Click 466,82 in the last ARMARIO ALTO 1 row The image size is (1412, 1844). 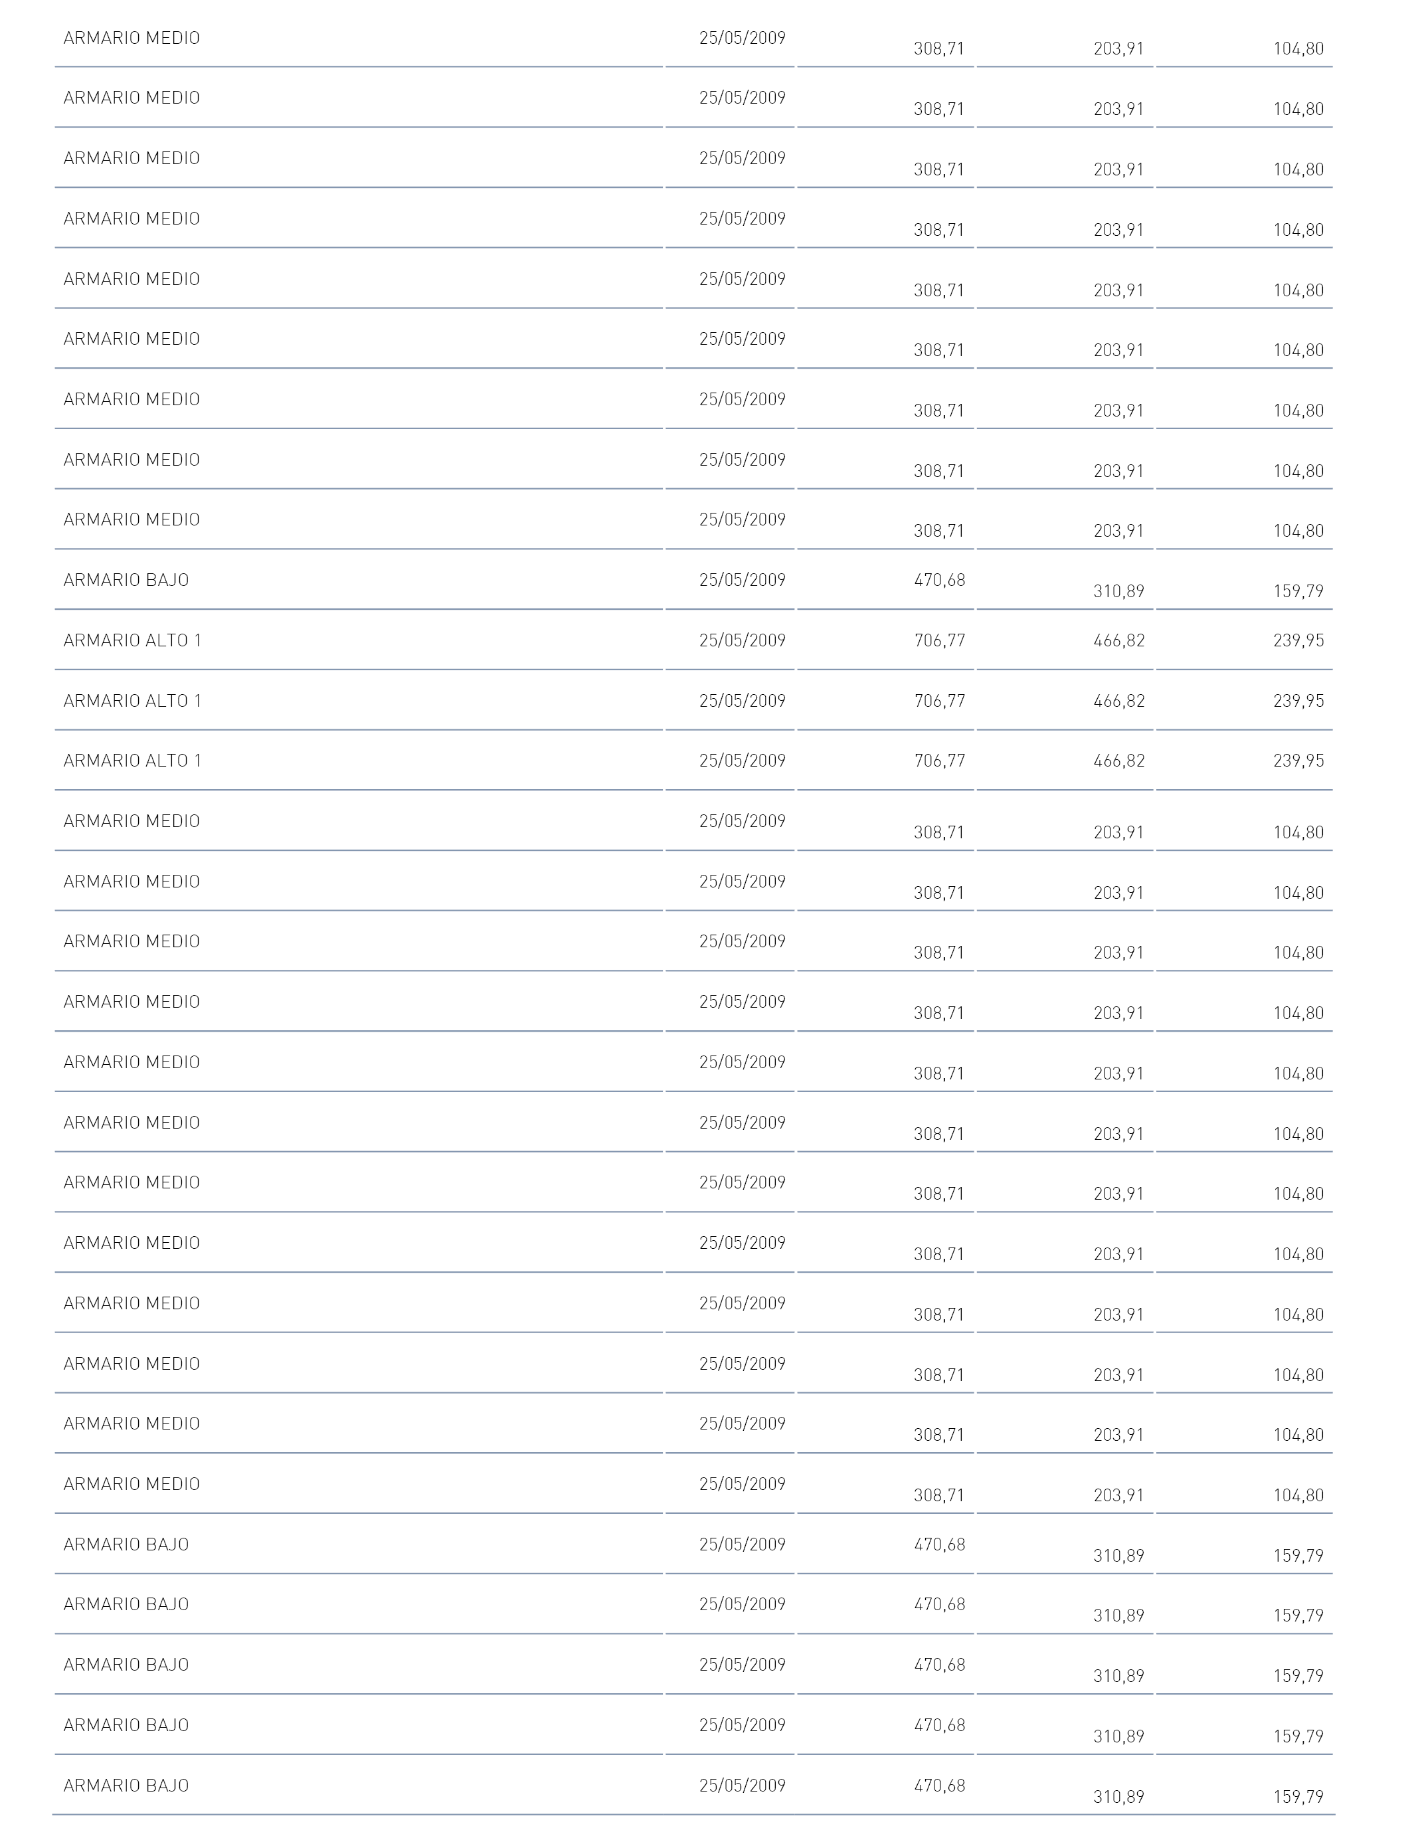click(x=1118, y=761)
